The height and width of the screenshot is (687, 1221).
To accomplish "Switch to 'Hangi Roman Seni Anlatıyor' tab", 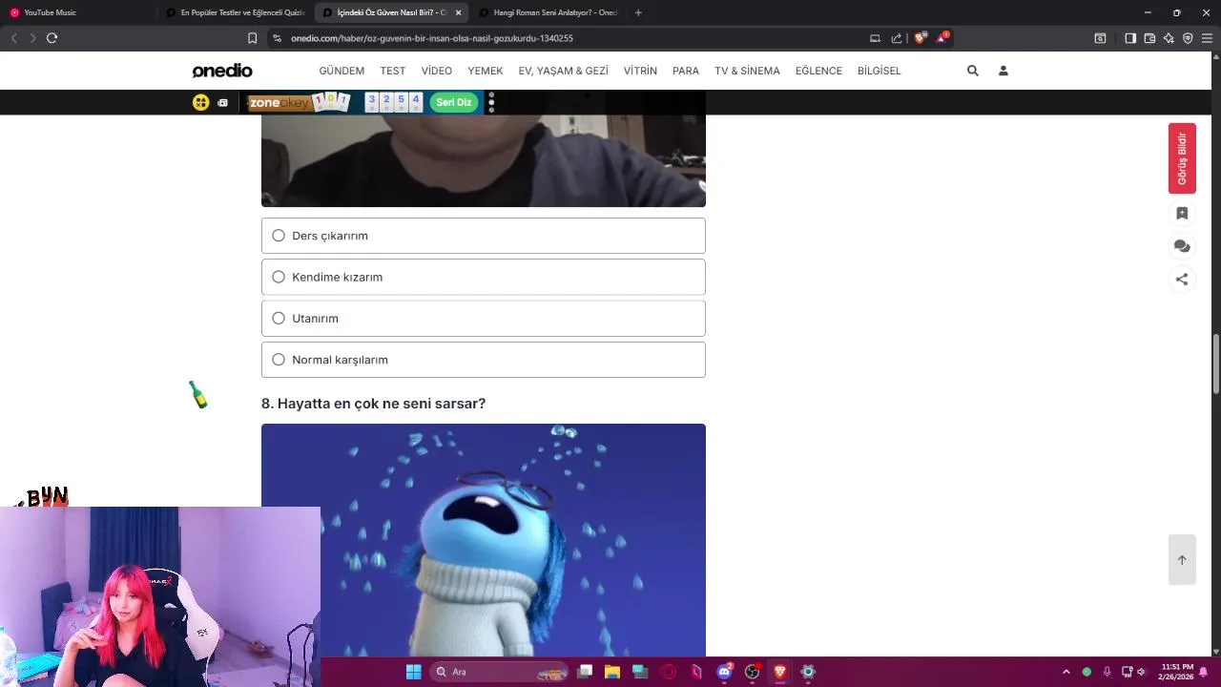I will 548,12.
